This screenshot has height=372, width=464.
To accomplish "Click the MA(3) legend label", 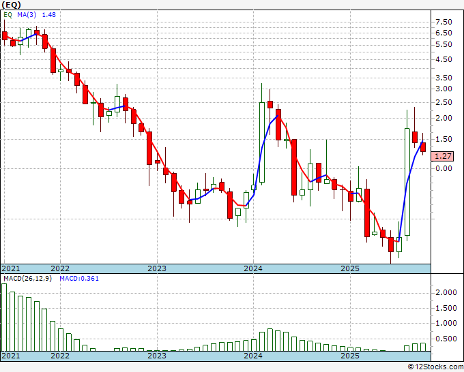I will [27, 15].
